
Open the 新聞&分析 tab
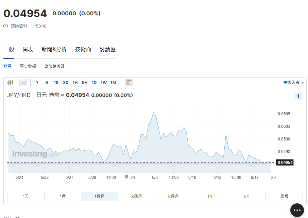coord(54,49)
